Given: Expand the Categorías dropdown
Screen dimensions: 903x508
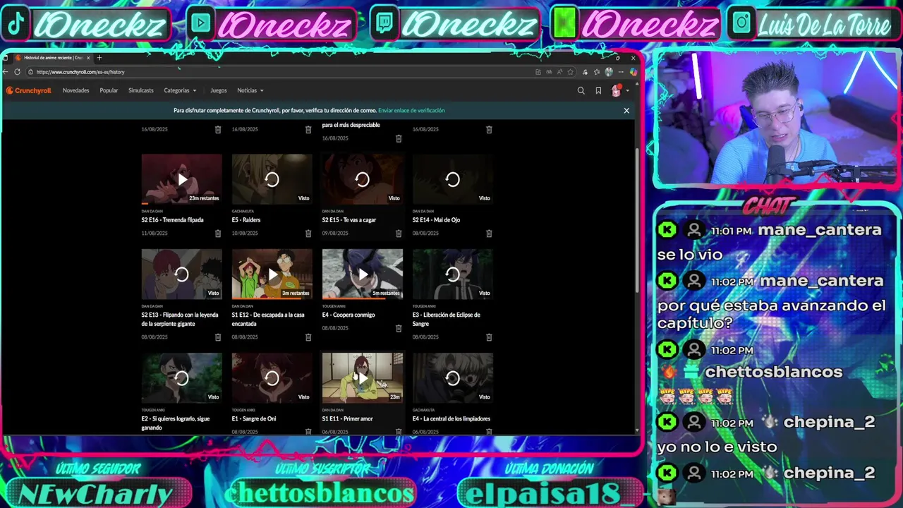Looking at the screenshot, I should [x=180, y=90].
